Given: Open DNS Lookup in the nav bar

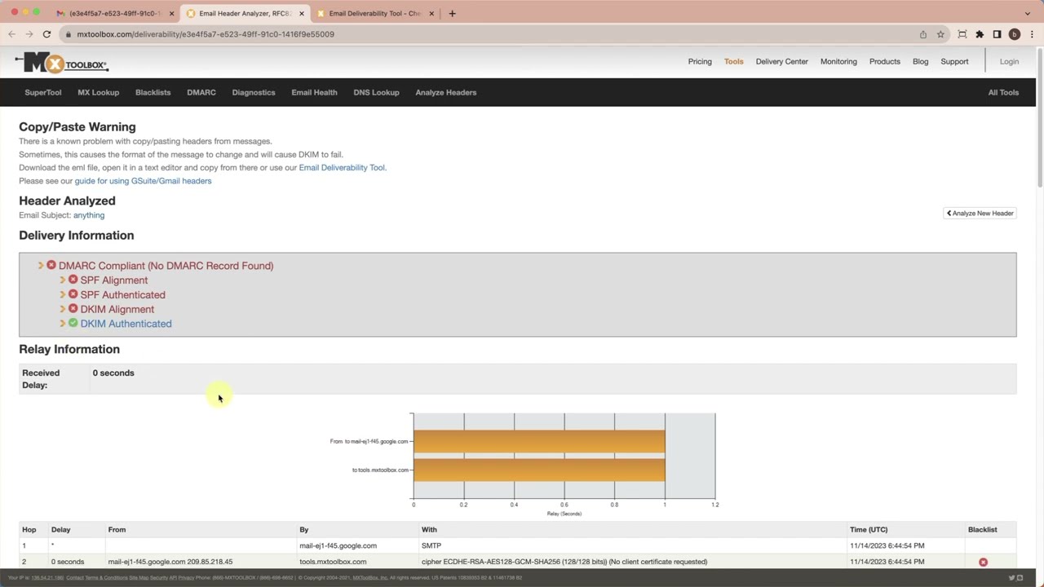Looking at the screenshot, I should pos(376,92).
